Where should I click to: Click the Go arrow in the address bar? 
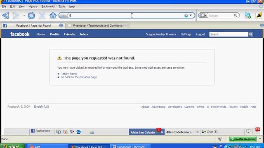pyautogui.click(x=186, y=16)
